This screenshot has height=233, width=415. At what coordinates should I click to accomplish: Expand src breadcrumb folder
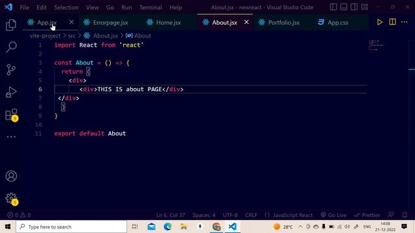(x=72, y=36)
